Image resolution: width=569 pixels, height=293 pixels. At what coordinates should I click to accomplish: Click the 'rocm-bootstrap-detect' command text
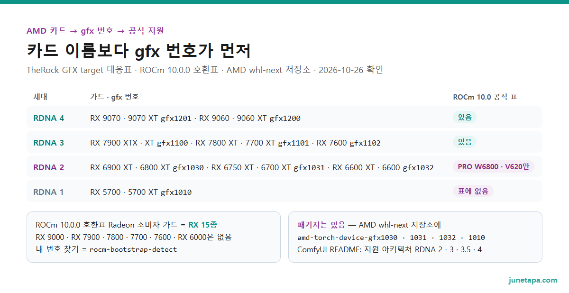(x=133, y=249)
